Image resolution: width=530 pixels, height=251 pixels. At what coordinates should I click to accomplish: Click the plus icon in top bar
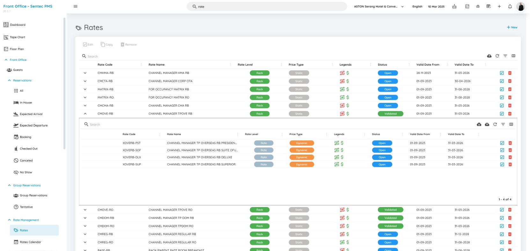click(499, 6)
